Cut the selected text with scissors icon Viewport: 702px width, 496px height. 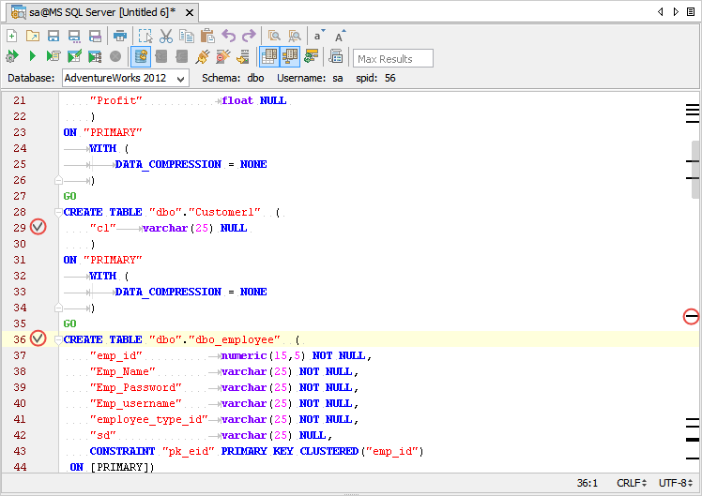coord(166,36)
